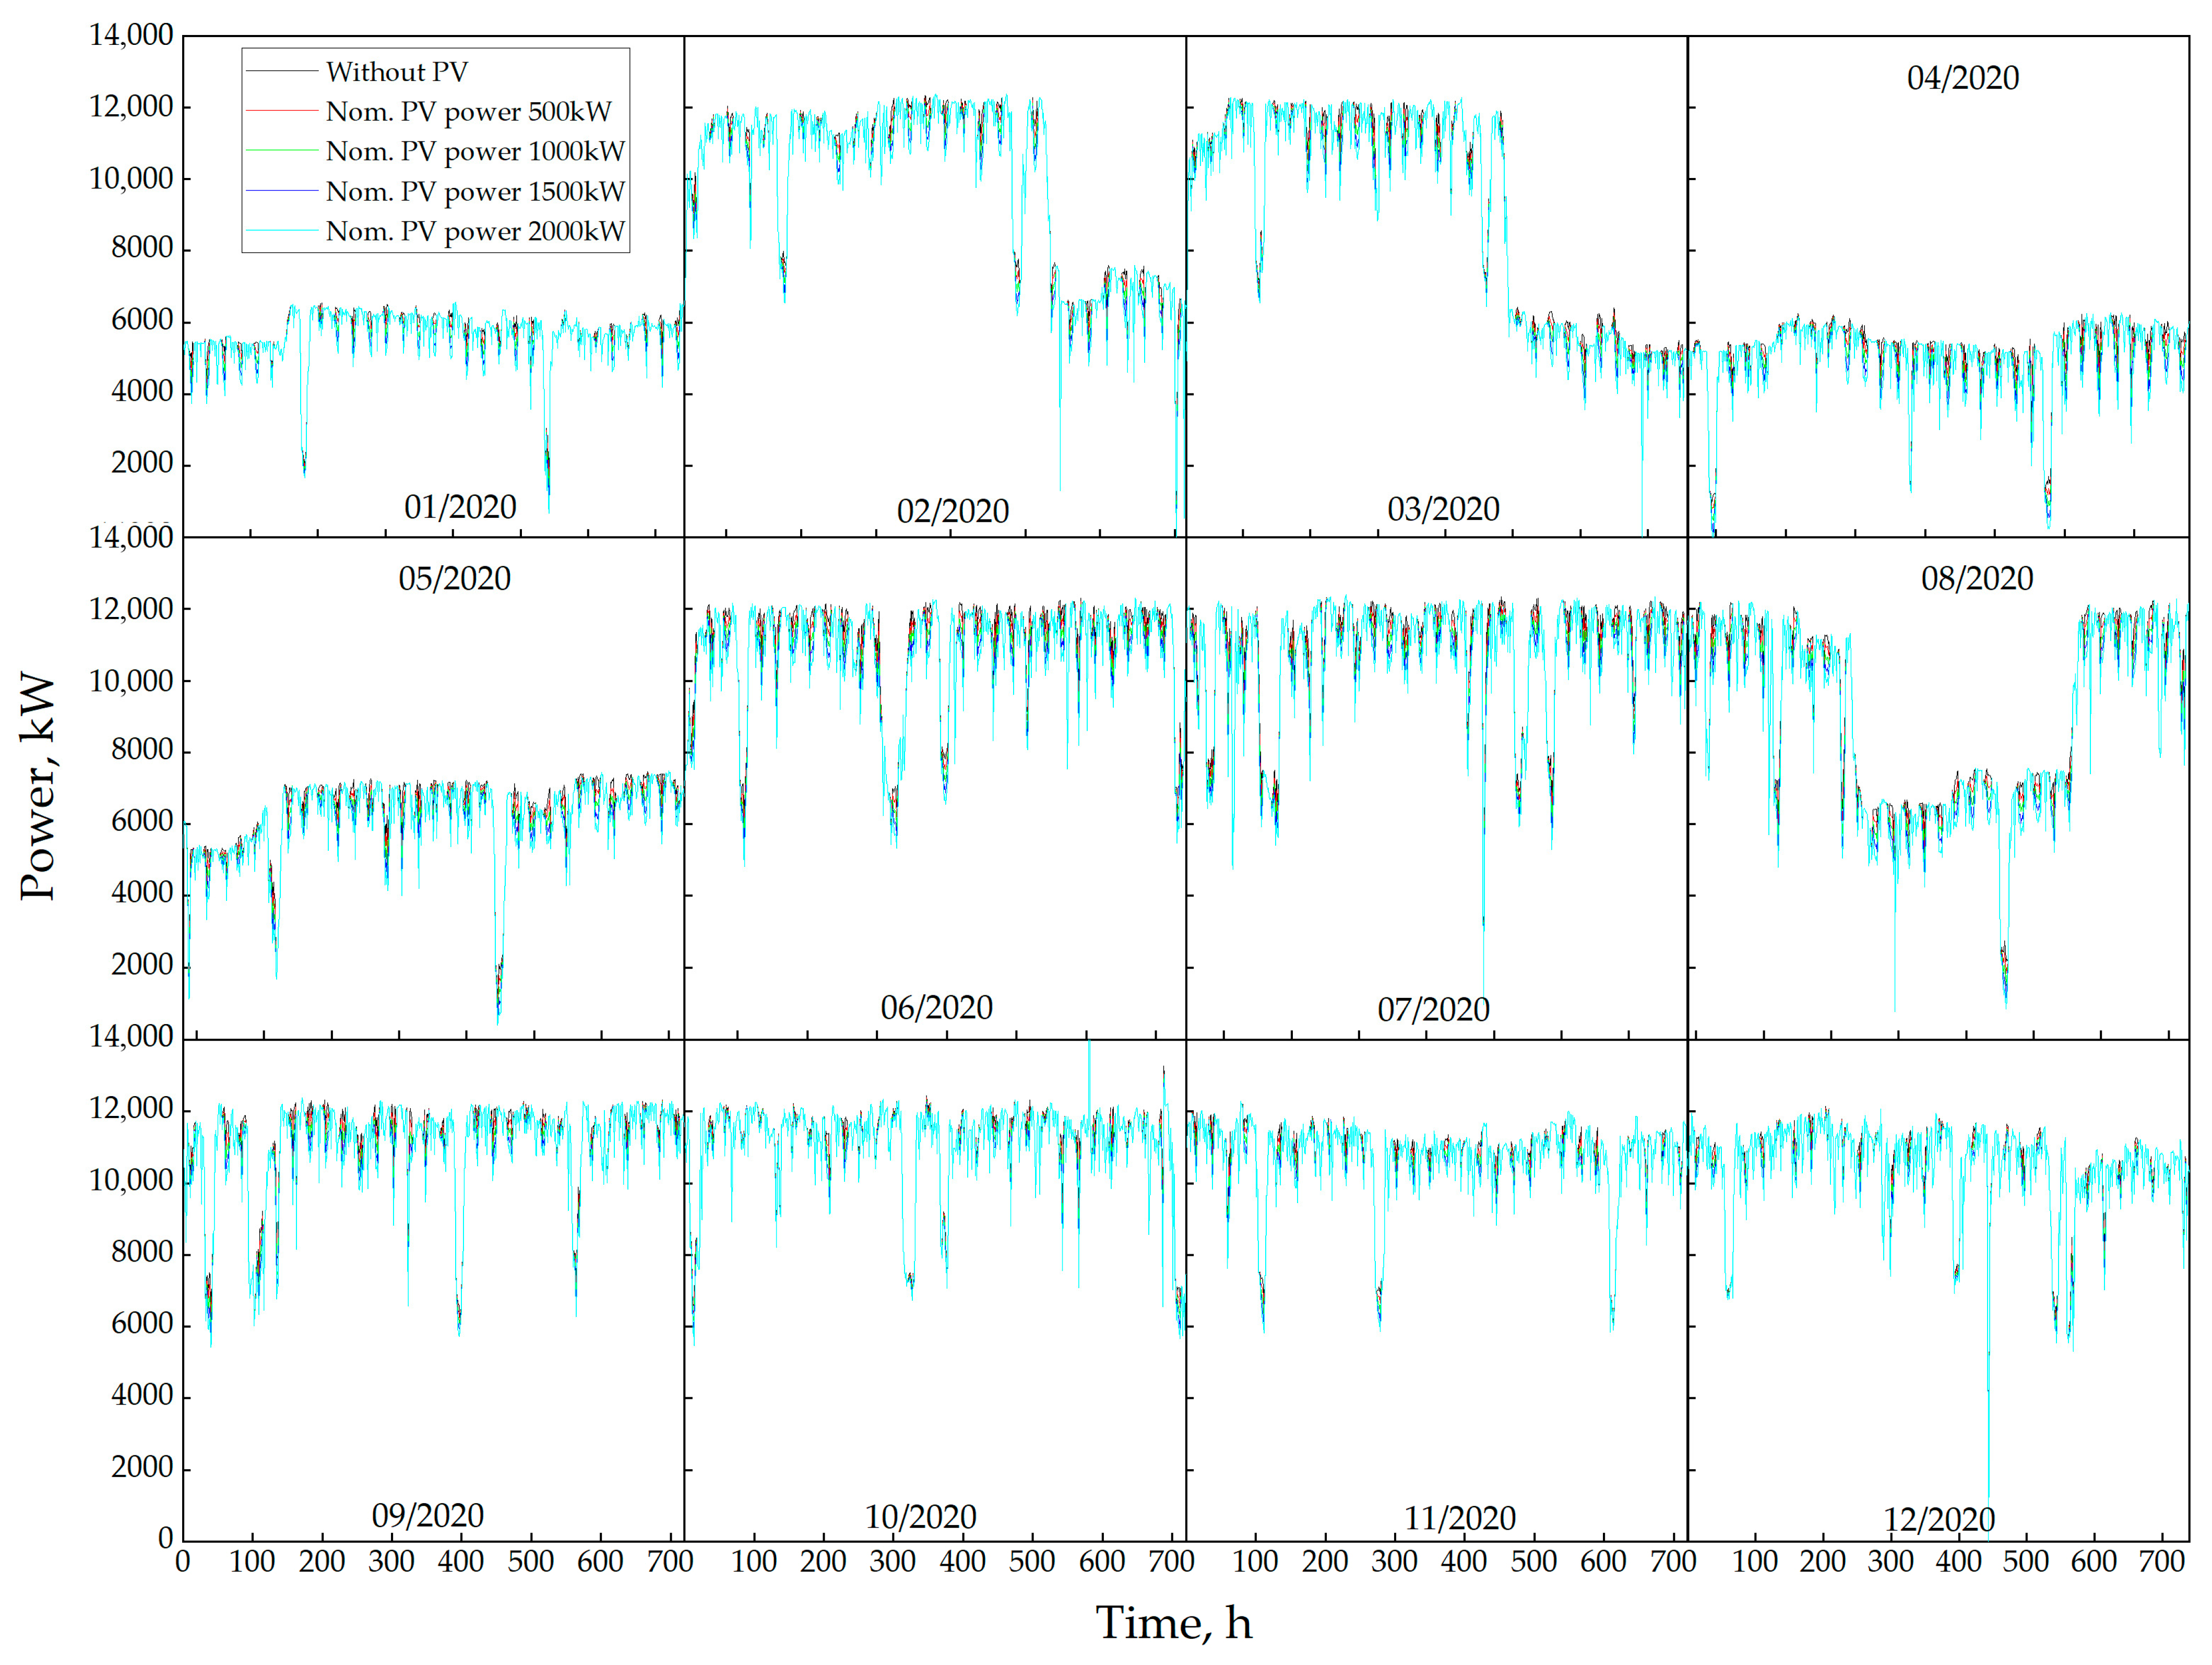
Task: Click the 03/2020 panel label
Action: (x=1443, y=510)
